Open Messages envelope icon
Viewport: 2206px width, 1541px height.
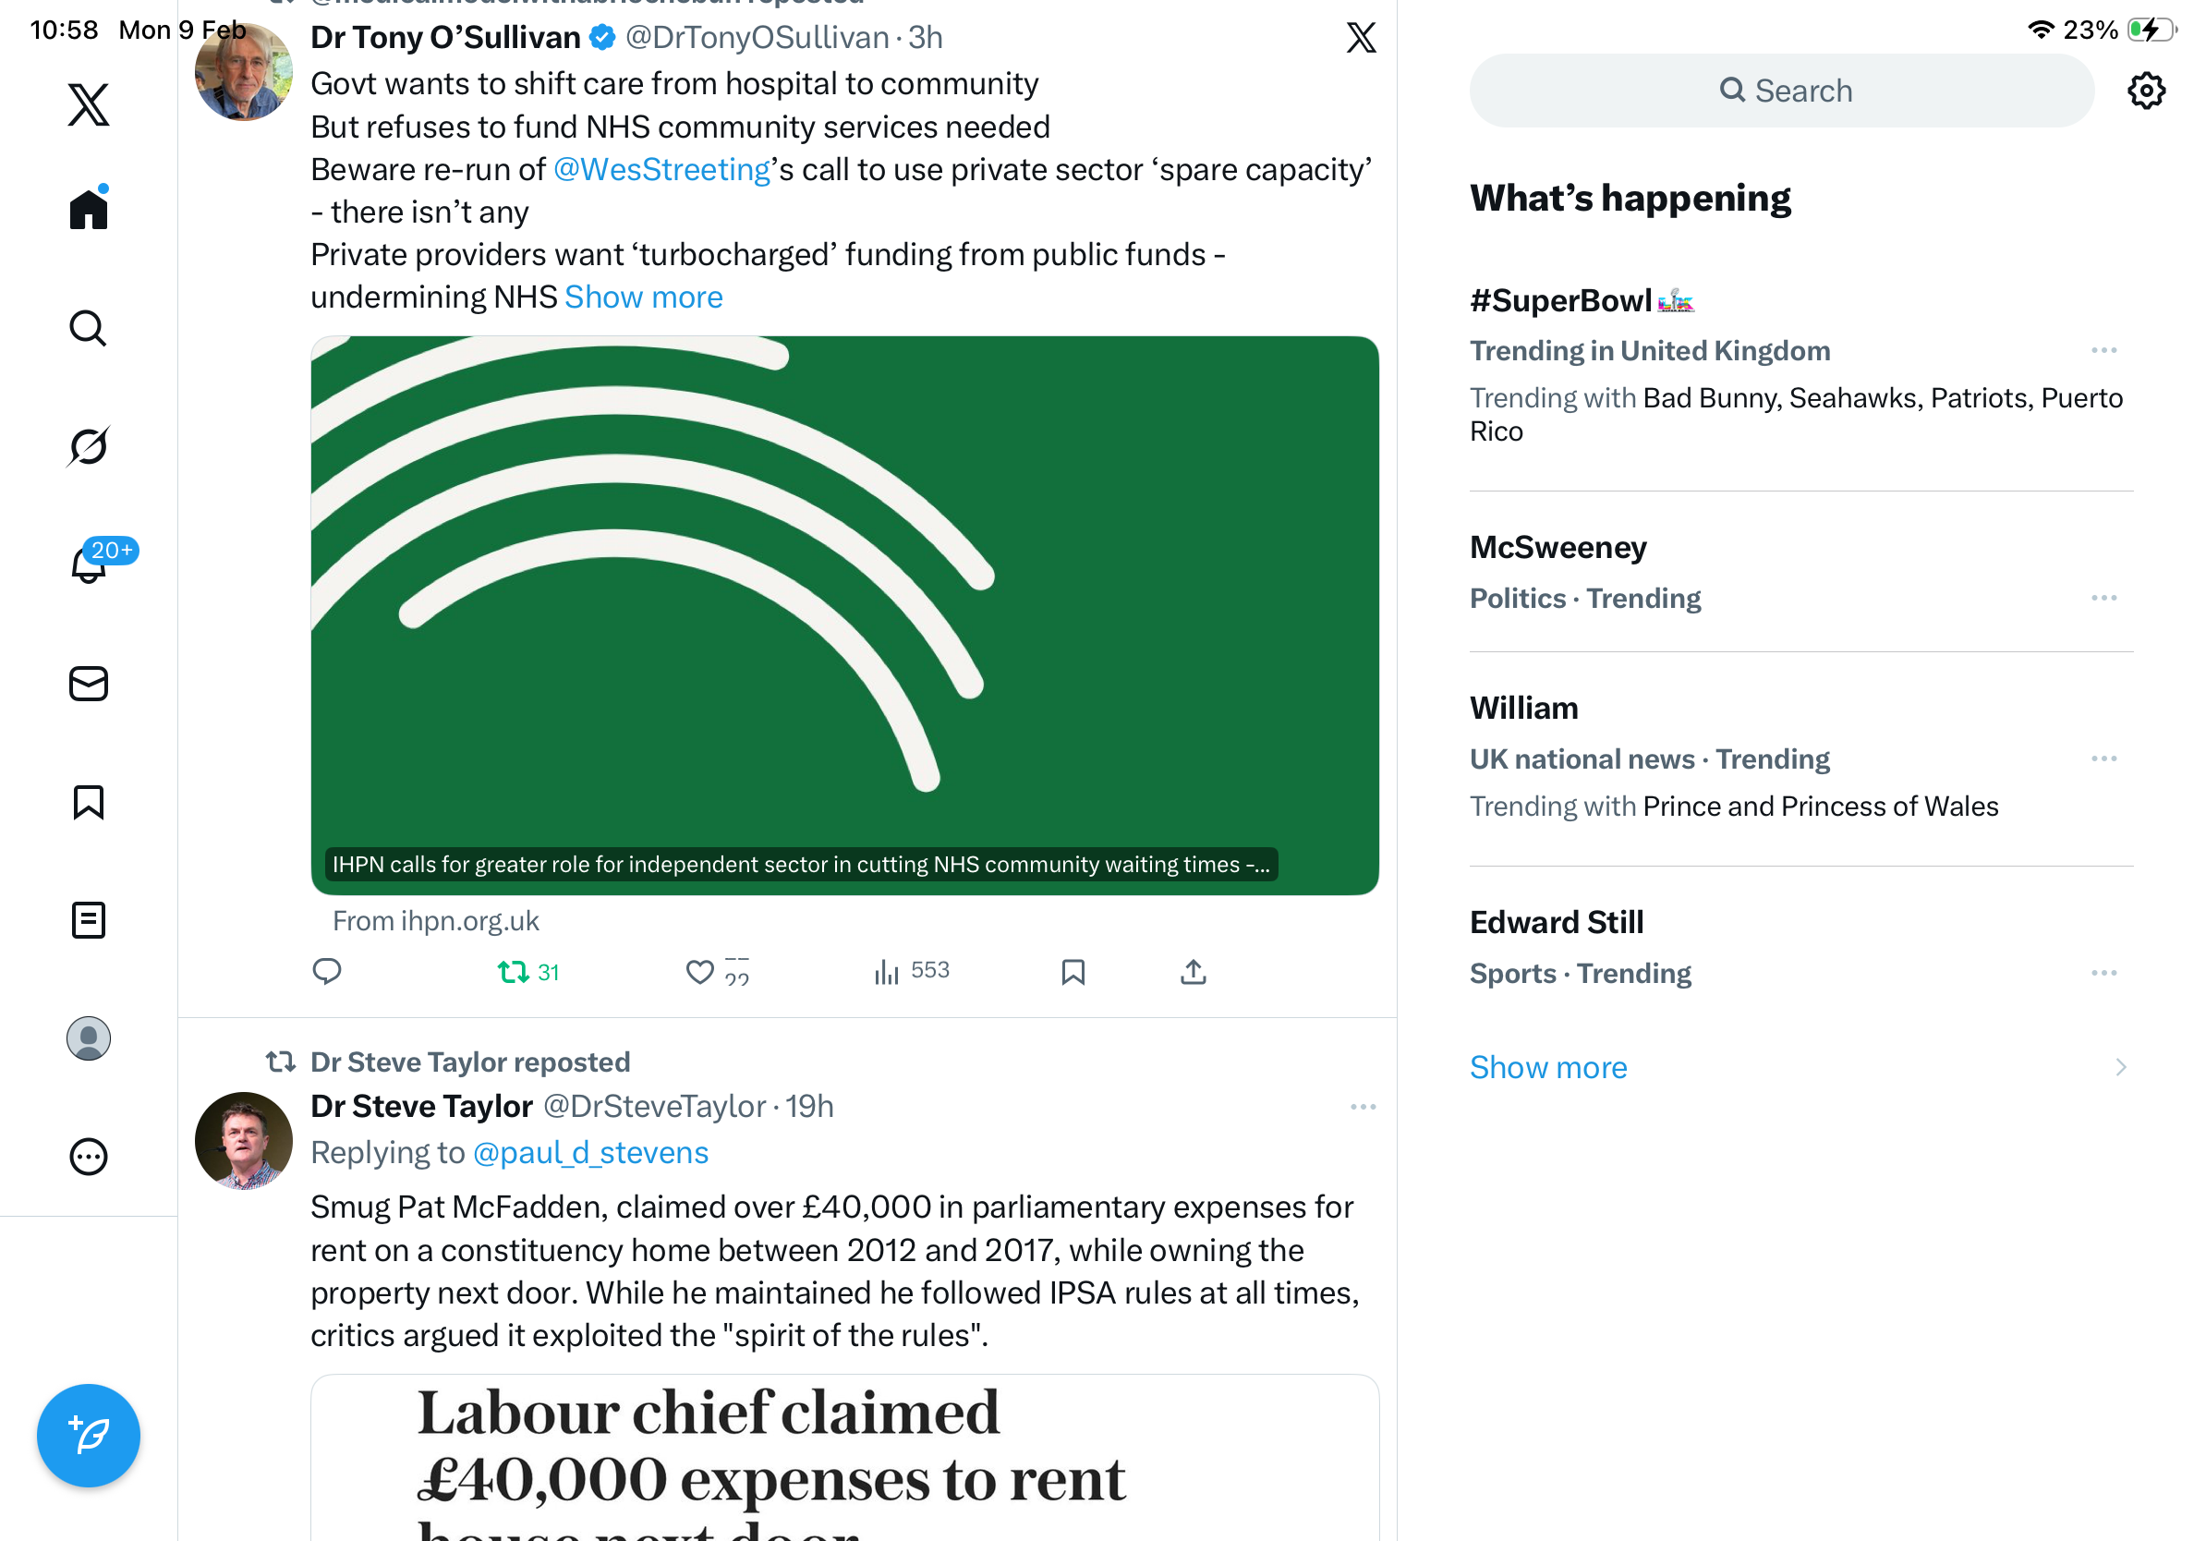tap(89, 684)
